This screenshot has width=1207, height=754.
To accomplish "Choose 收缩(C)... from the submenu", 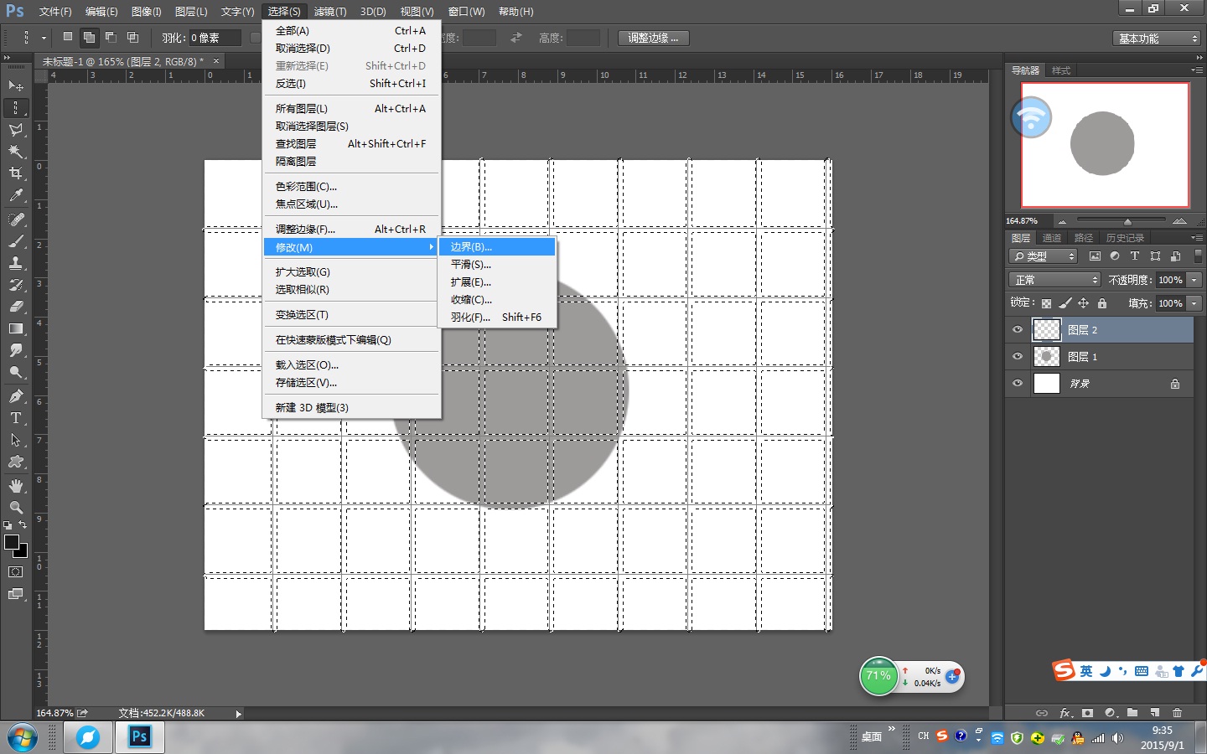I will pyautogui.click(x=497, y=300).
